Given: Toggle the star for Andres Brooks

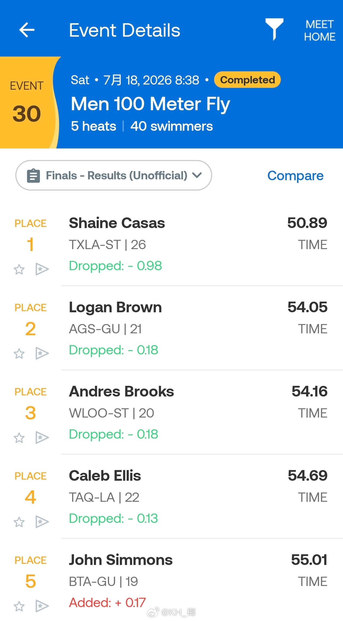Looking at the screenshot, I should click(x=19, y=438).
